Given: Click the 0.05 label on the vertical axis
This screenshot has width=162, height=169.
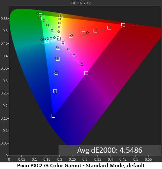Looking at the screenshot, I should pyautogui.click(x=4, y=143).
